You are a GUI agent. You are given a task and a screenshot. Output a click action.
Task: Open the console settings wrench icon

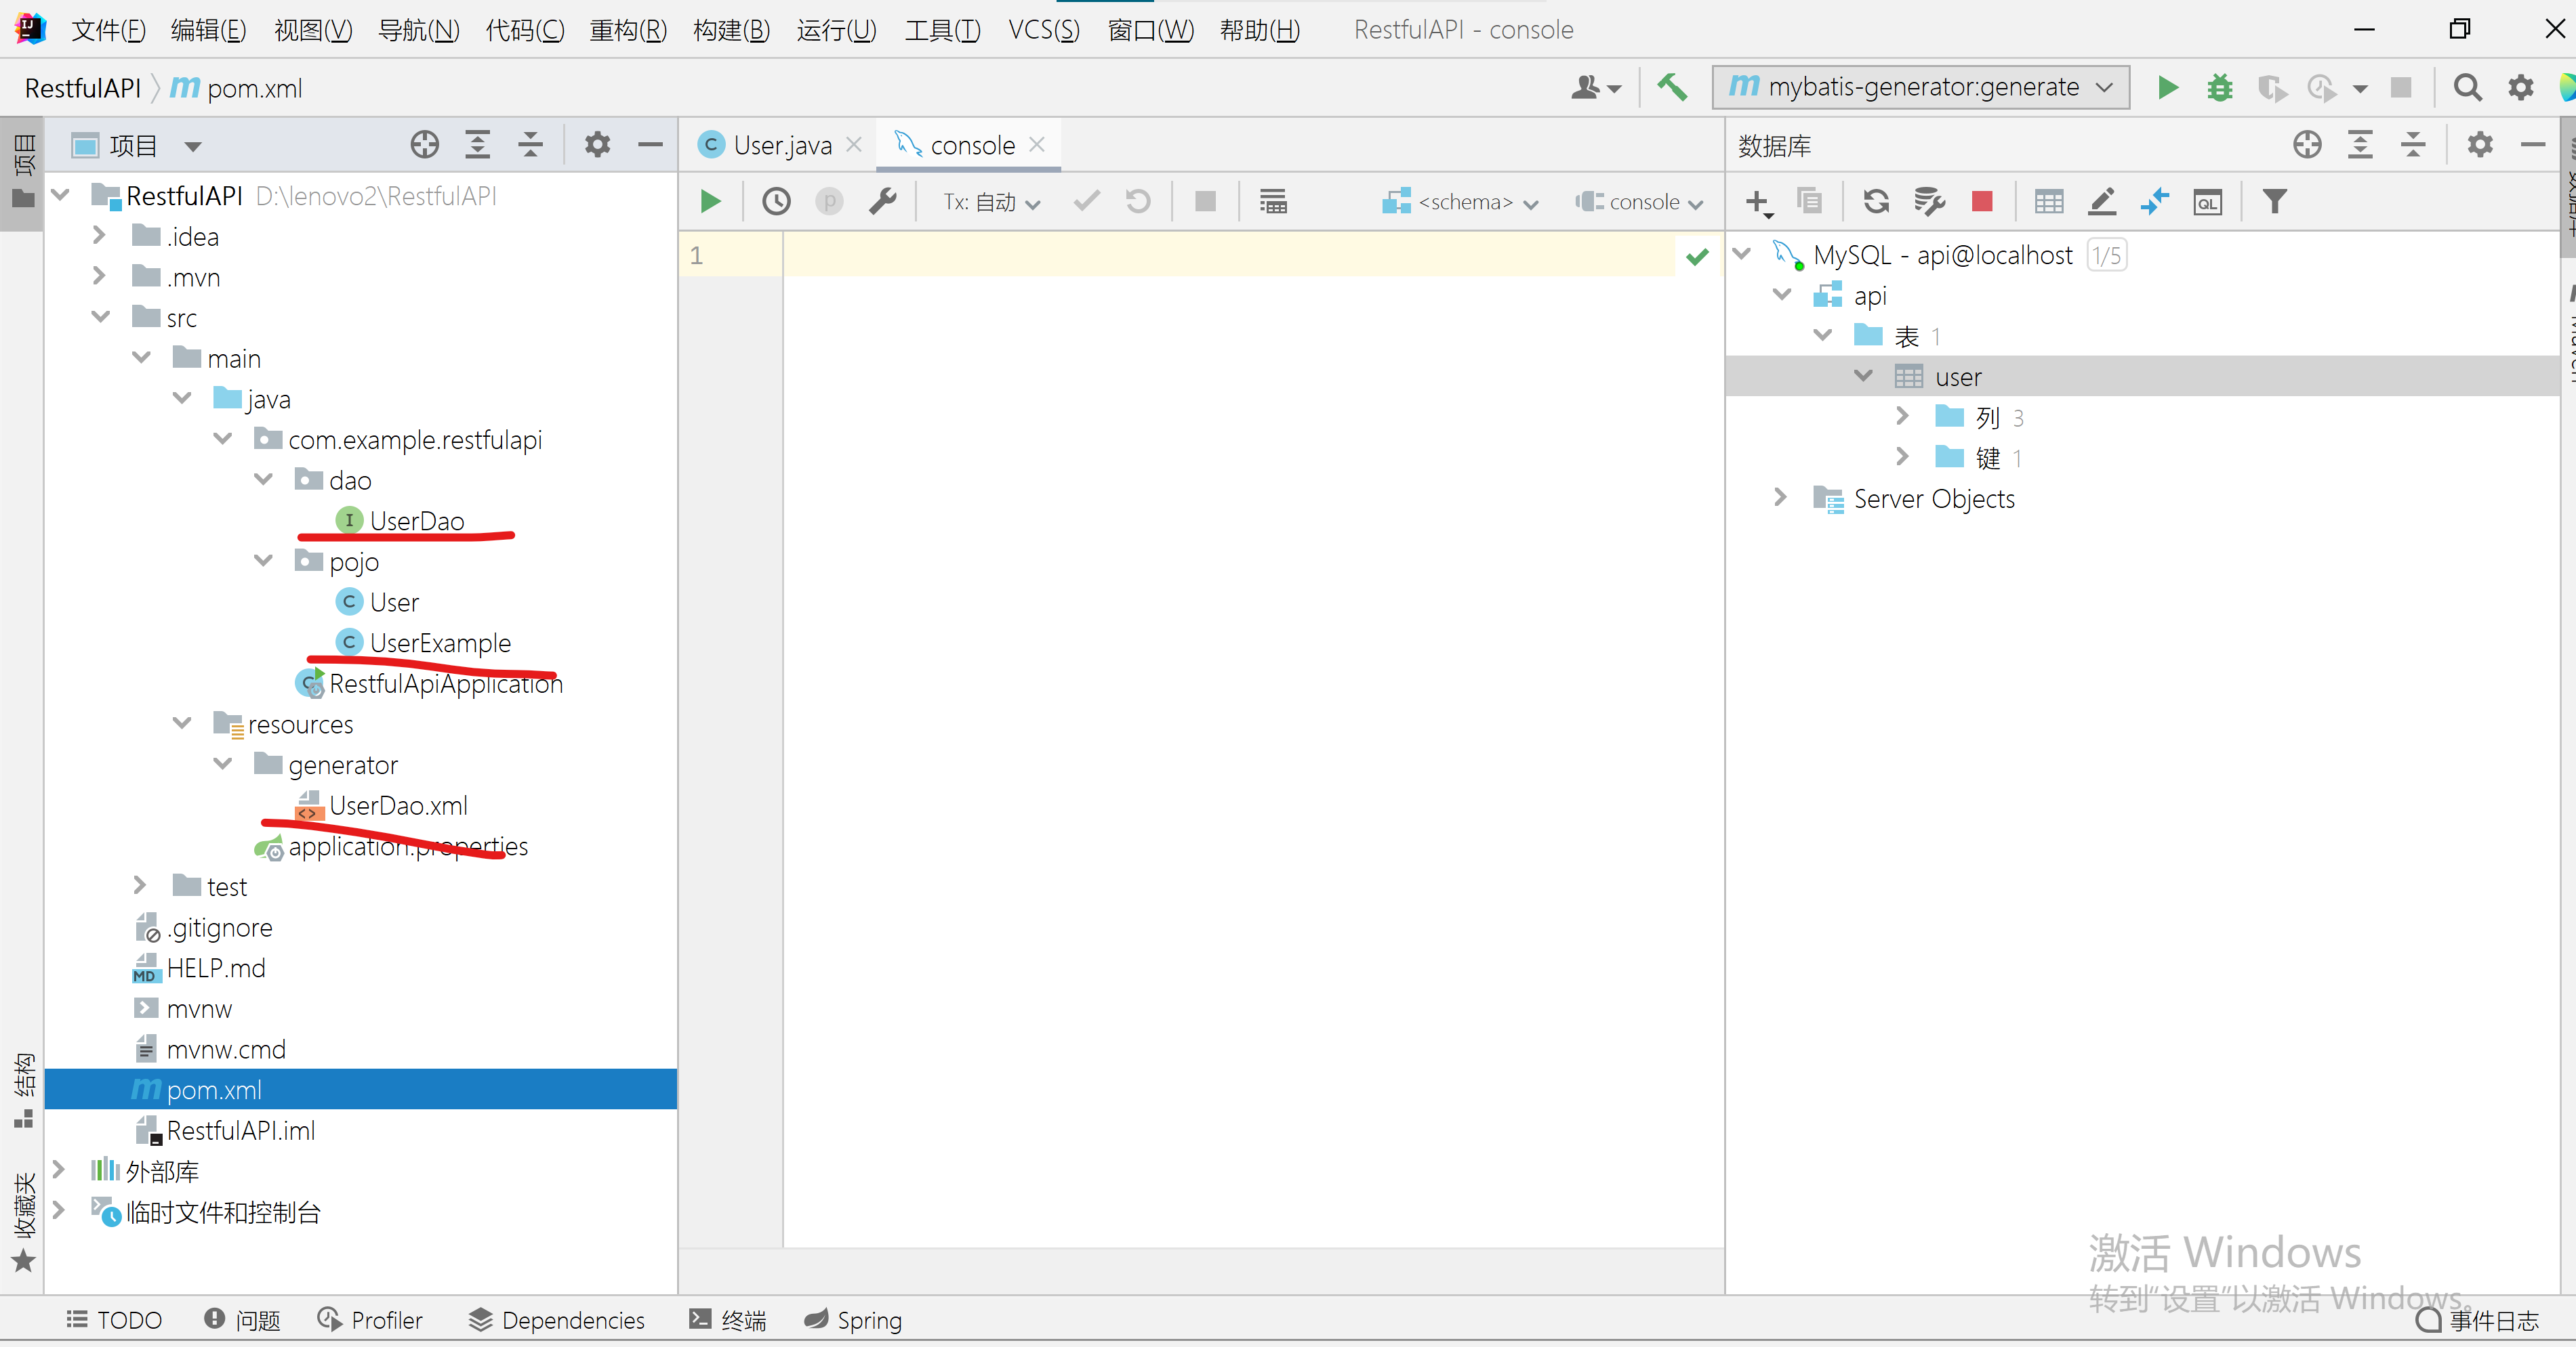point(882,202)
